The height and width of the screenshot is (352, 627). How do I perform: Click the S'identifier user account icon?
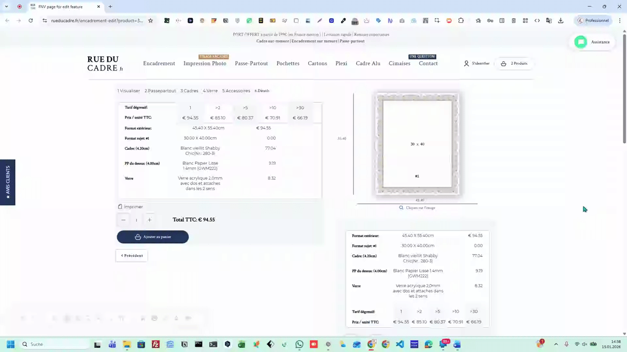(x=466, y=64)
